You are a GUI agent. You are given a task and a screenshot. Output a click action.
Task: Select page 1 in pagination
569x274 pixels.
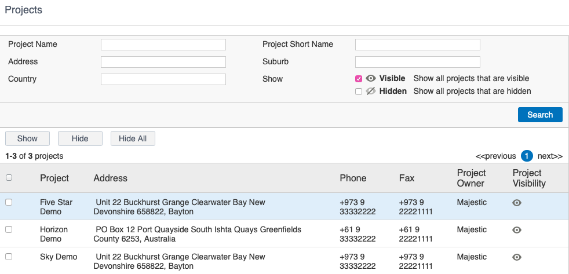coord(527,156)
